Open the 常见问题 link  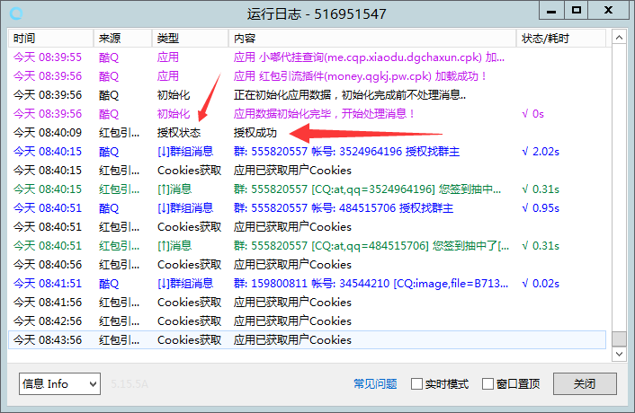pos(375,383)
